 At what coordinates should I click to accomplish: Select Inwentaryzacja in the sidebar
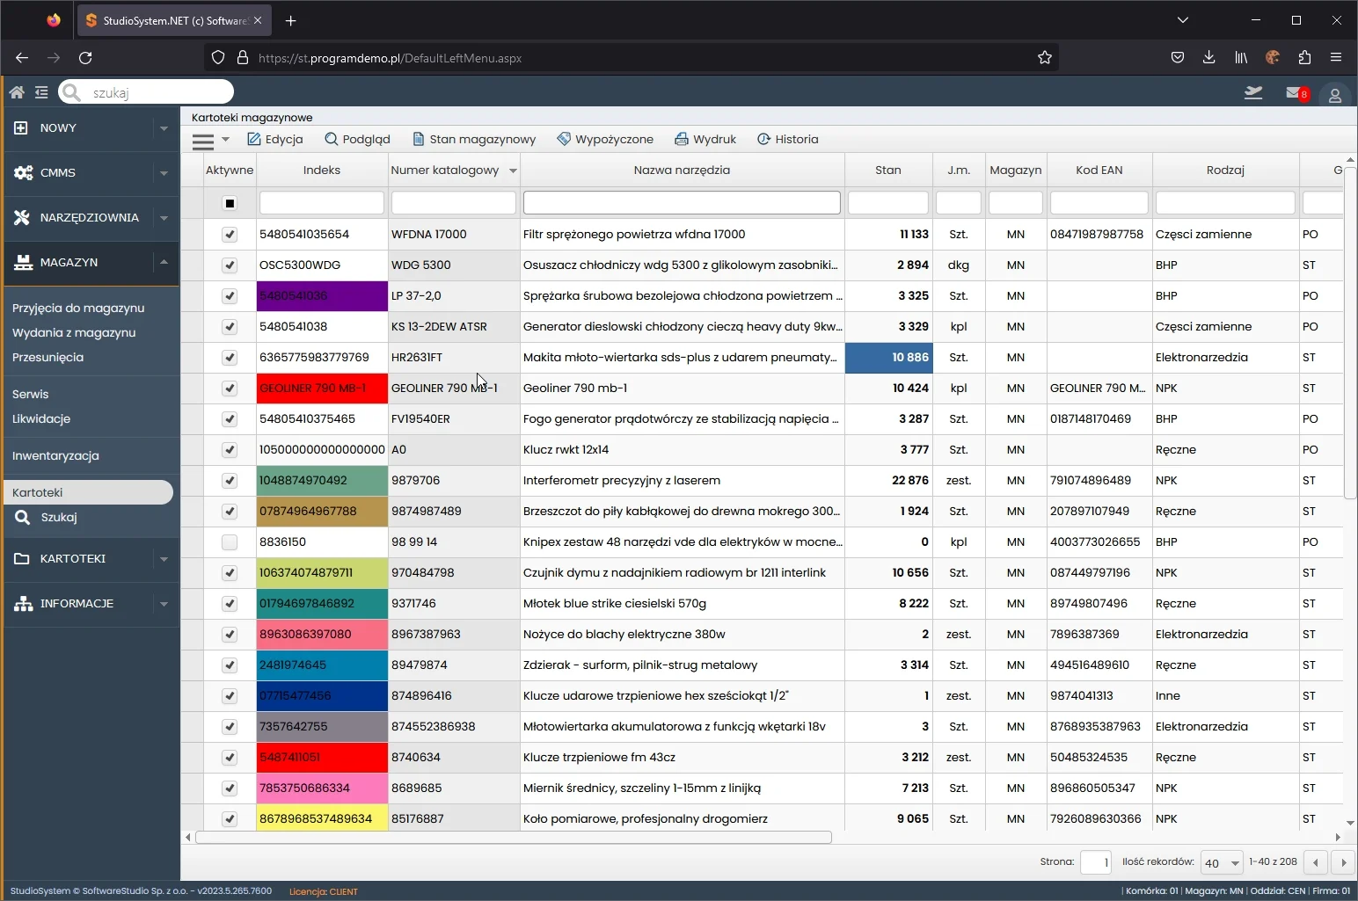[x=55, y=455]
